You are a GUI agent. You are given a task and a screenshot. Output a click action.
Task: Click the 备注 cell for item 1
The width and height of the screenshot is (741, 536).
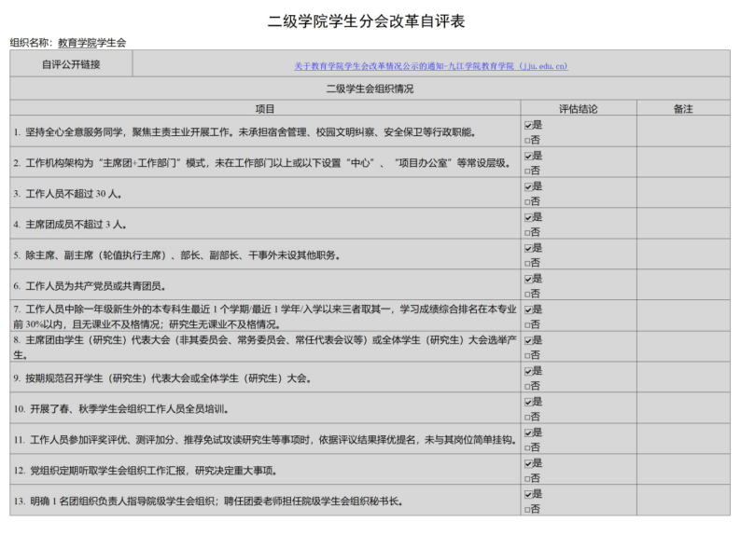click(683, 131)
